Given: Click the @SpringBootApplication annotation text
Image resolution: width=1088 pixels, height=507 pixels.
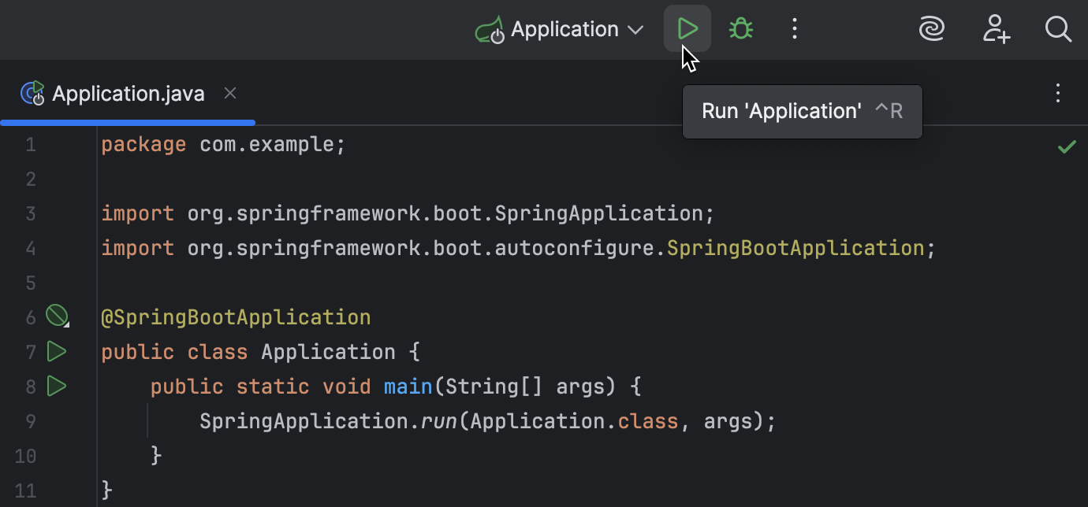Looking at the screenshot, I should coord(235,316).
